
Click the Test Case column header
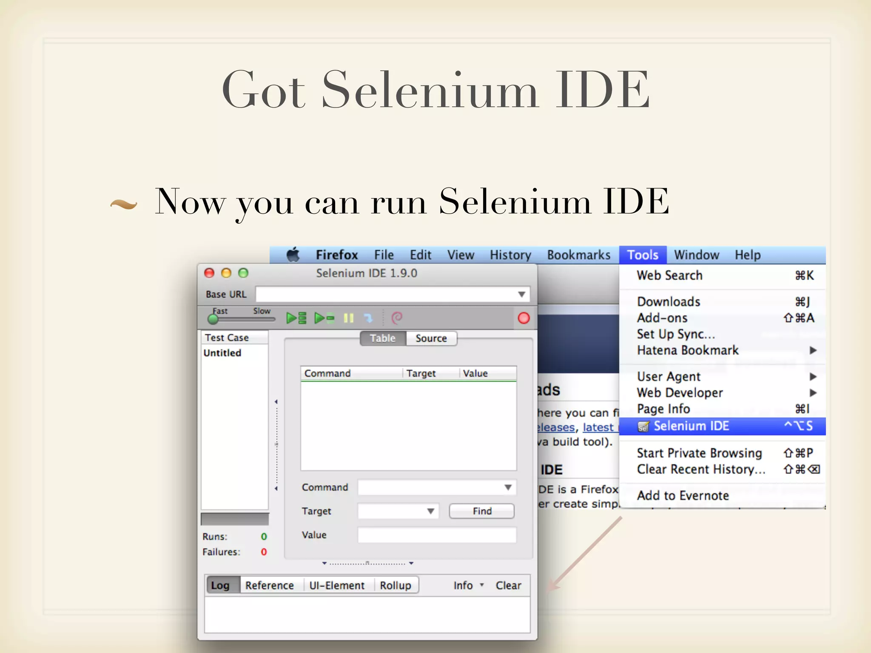[x=234, y=338]
